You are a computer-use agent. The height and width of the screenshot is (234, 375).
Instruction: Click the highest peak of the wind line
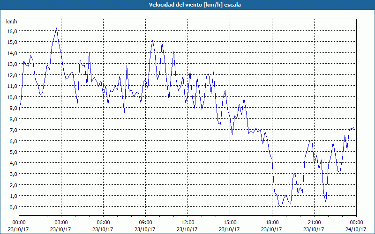(56, 28)
